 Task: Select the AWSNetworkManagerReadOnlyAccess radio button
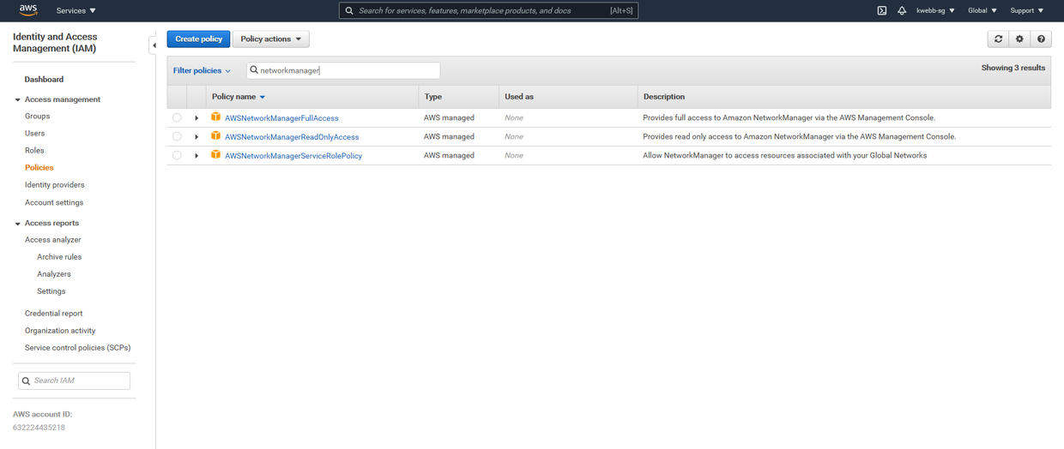[177, 136]
